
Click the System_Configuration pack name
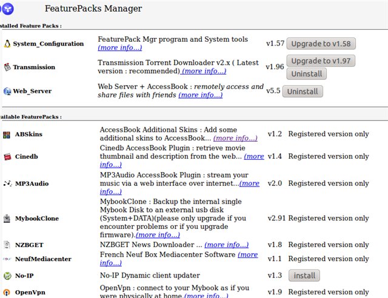(x=48, y=44)
